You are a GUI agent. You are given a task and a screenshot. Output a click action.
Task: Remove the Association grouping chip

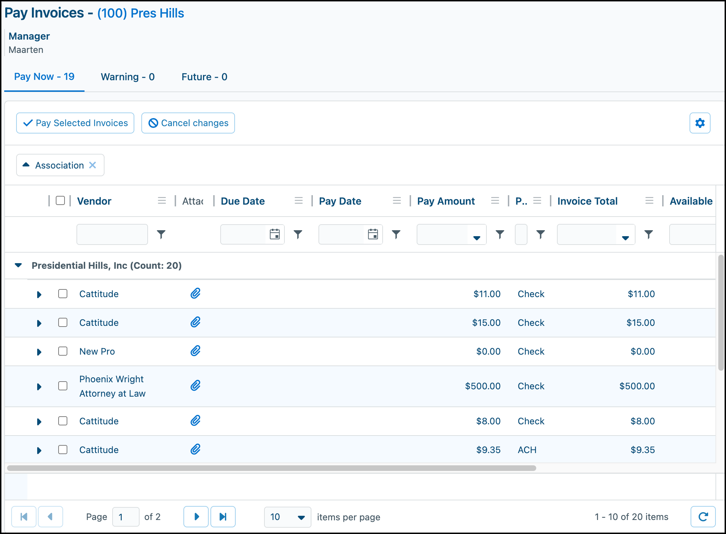(93, 165)
